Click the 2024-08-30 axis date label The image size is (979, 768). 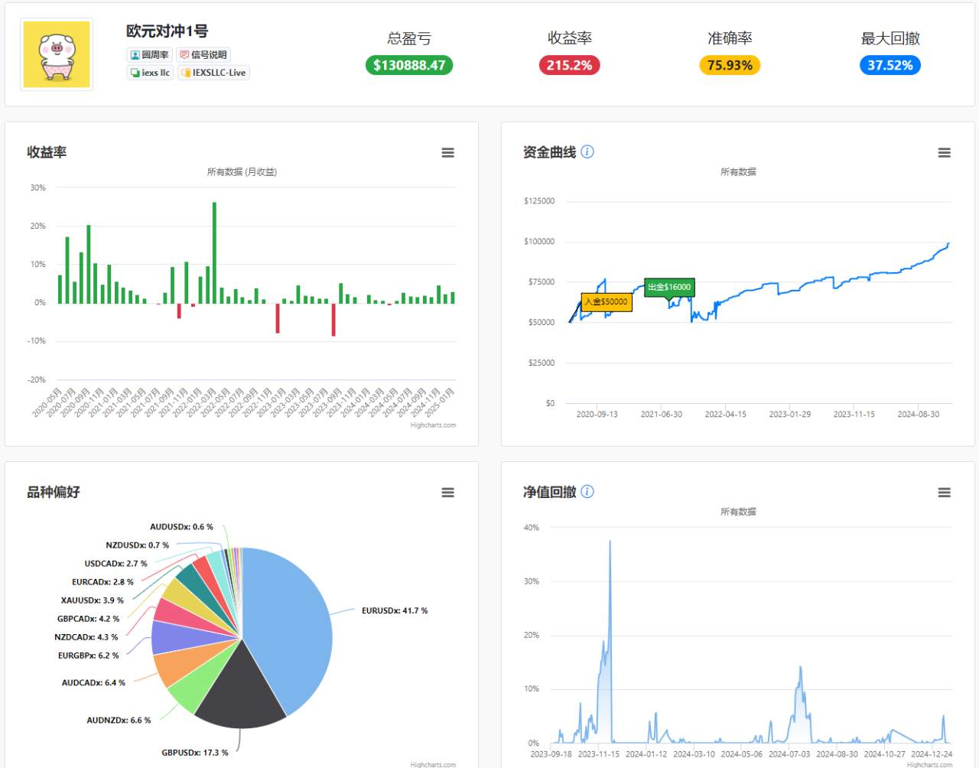point(919,414)
